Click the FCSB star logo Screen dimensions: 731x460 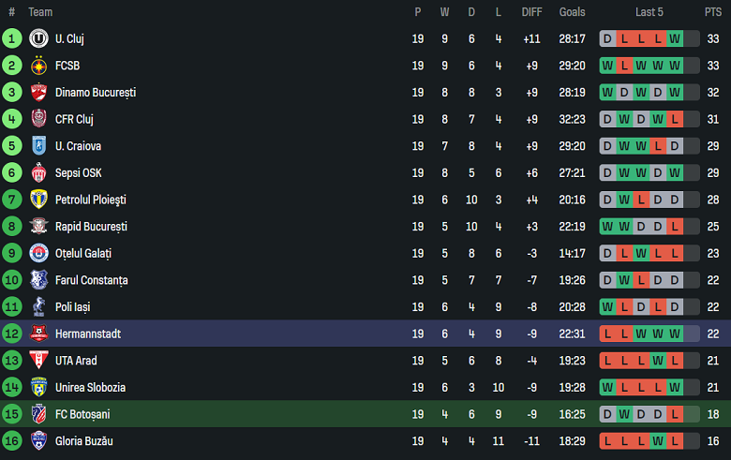point(38,66)
